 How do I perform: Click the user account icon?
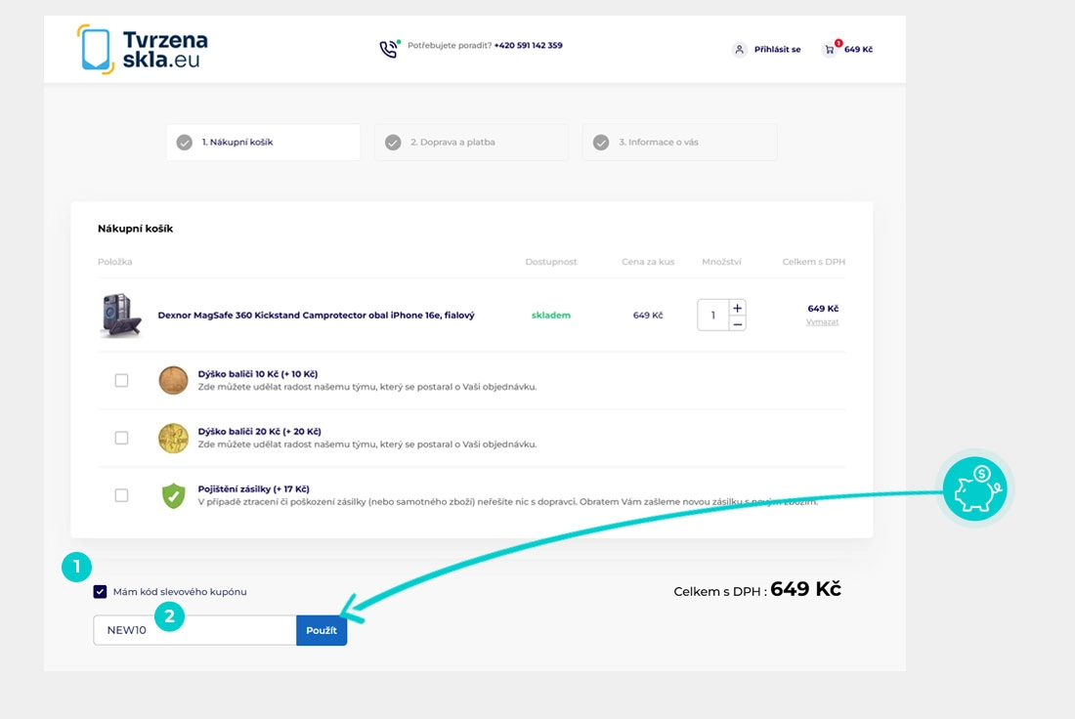pyautogui.click(x=740, y=50)
